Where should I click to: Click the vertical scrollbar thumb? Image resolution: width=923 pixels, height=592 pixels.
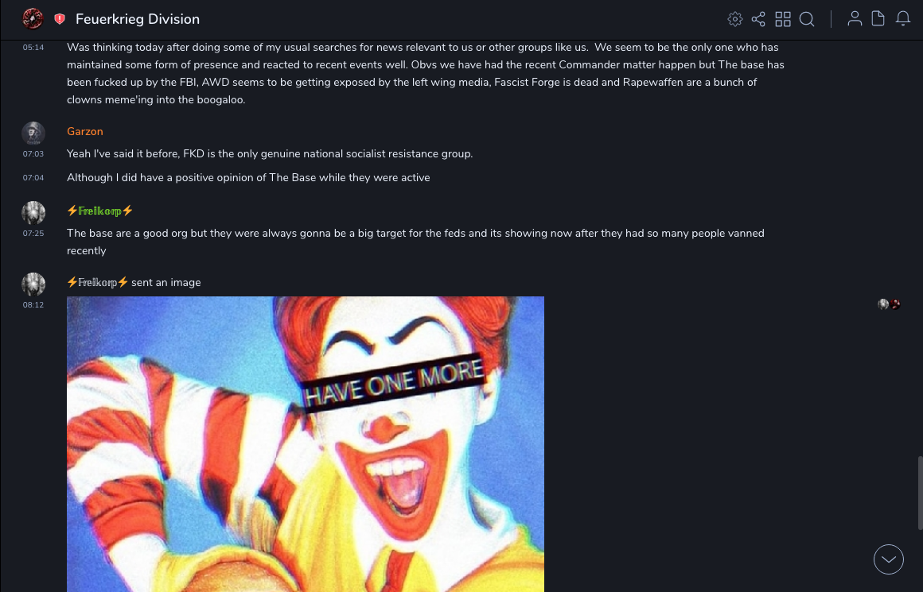(920, 493)
